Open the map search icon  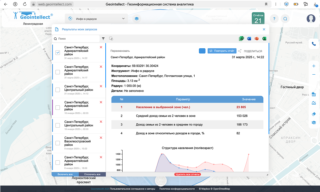285,19
